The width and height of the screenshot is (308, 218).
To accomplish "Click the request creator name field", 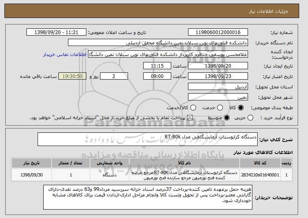I will [x=168, y=54].
